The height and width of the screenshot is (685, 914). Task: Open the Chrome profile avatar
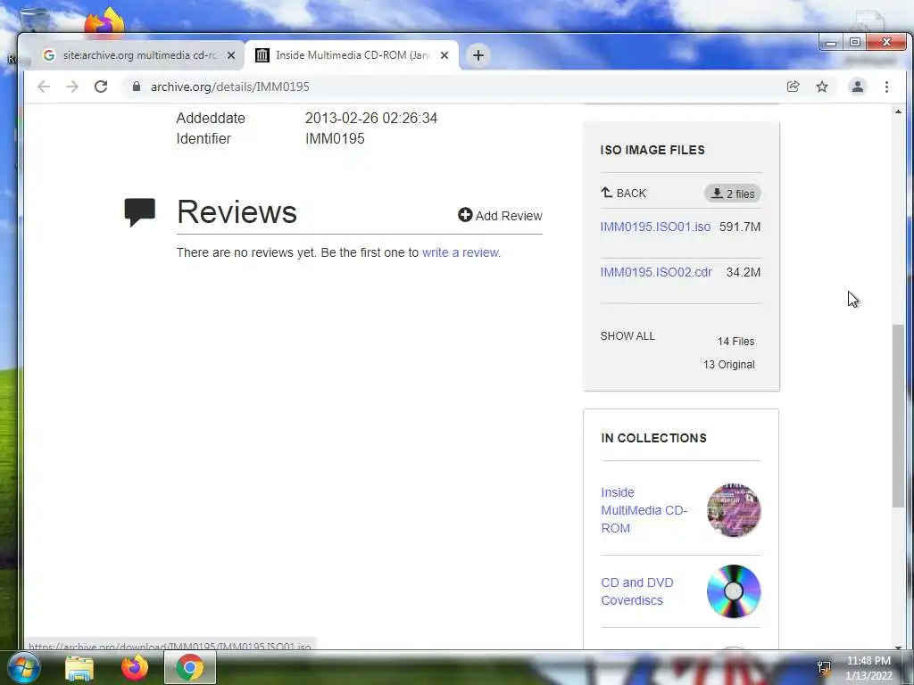[x=858, y=87]
